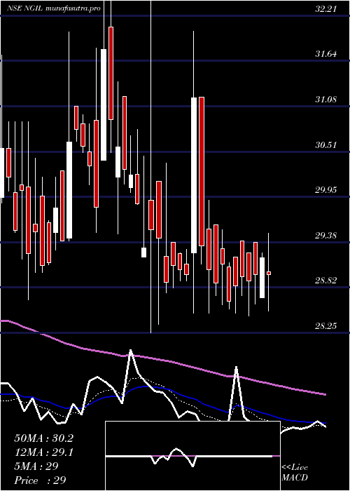
Task: Click the last small red candle on the right
Action: tap(269, 274)
